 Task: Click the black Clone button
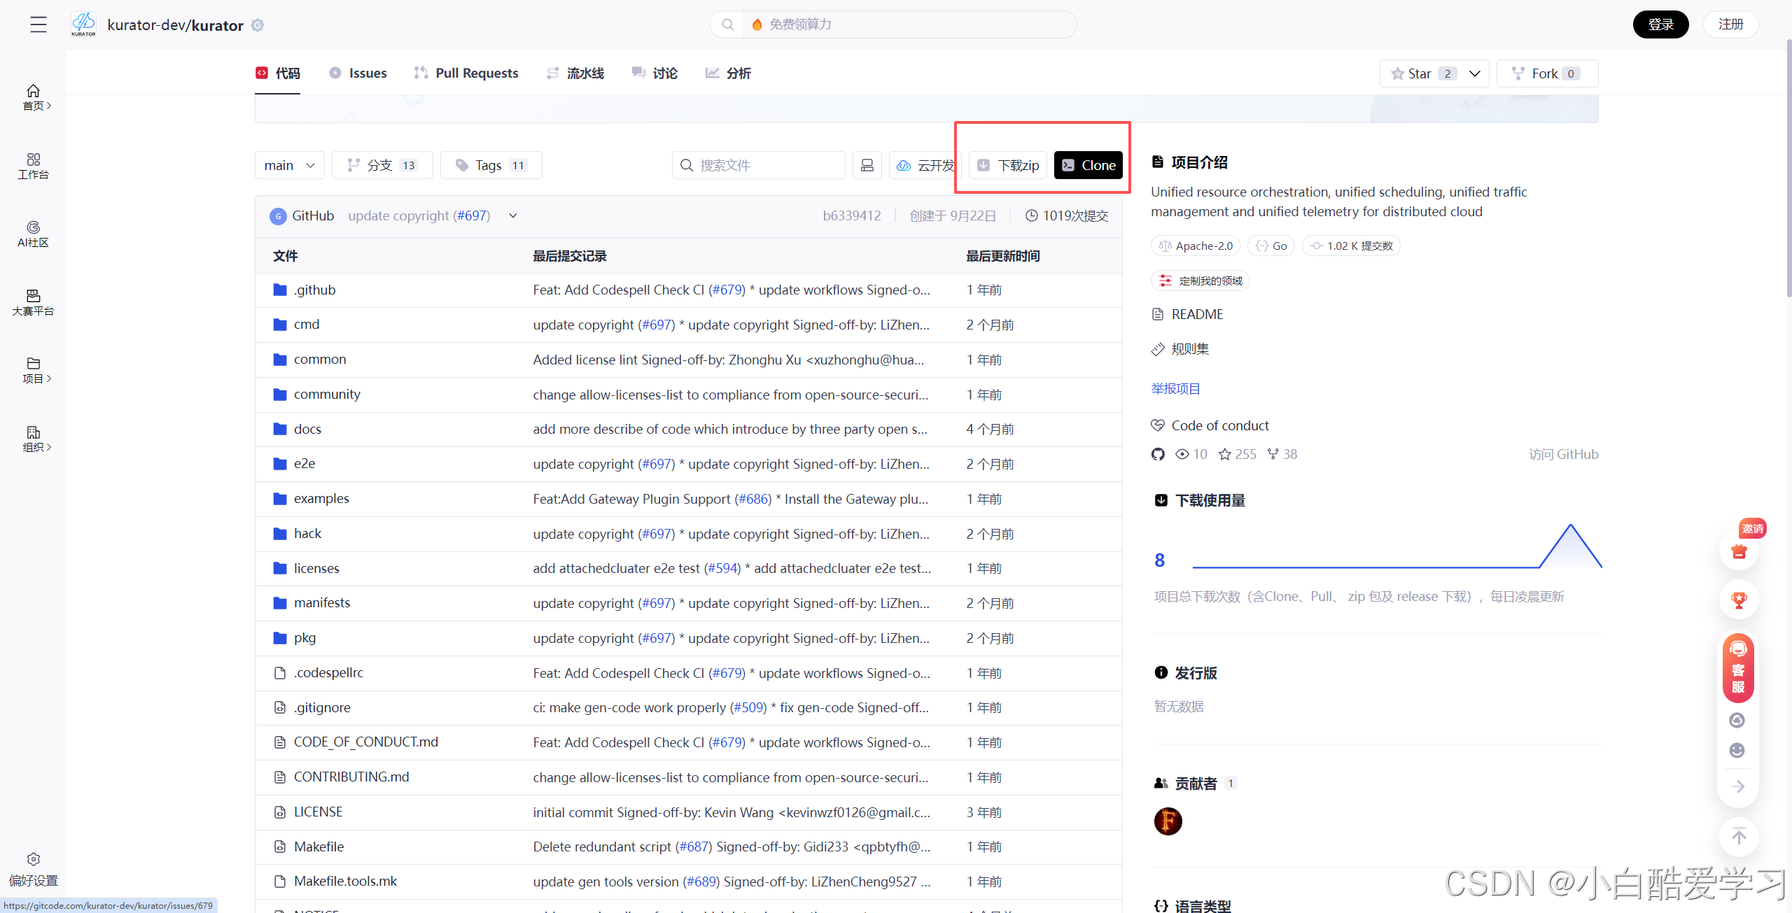click(x=1088, y=165)
